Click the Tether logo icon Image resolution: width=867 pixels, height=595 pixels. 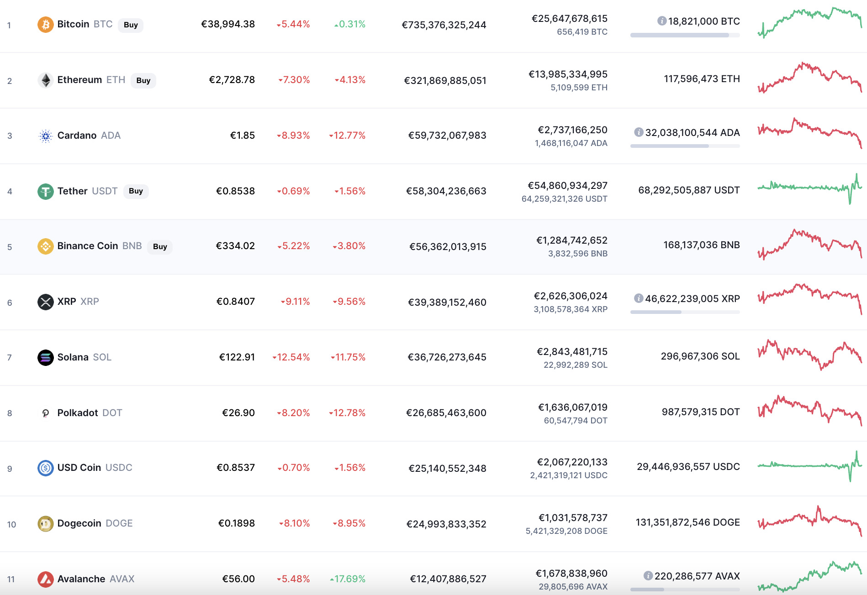[x=45, y=191]
